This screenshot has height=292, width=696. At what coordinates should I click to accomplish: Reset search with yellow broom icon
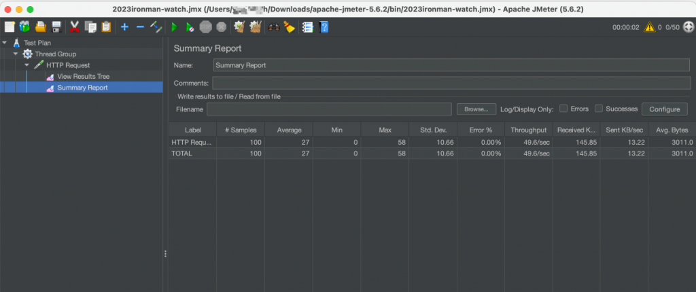[x=290, y=27]
